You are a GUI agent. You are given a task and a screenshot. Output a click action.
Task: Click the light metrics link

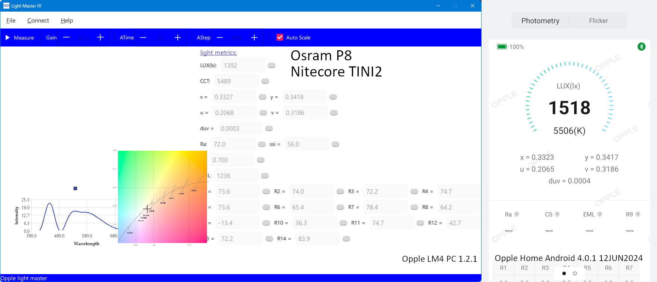pyautogui.click(x=219, y=52)
